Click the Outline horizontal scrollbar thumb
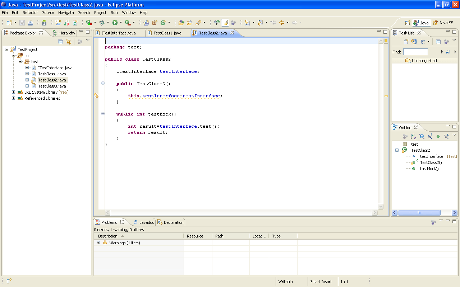 point(419,213)
